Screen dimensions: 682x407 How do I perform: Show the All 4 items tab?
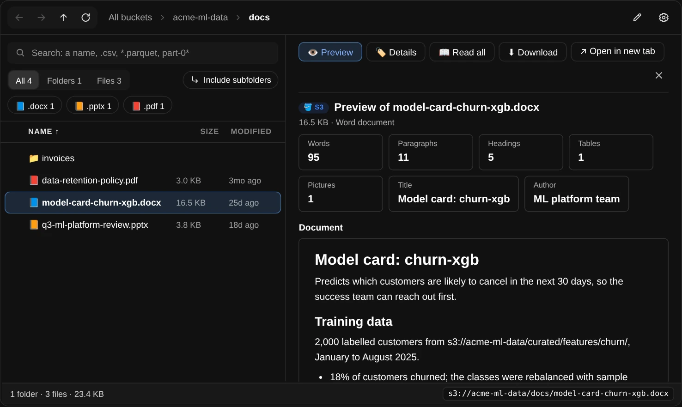[24, 81]
